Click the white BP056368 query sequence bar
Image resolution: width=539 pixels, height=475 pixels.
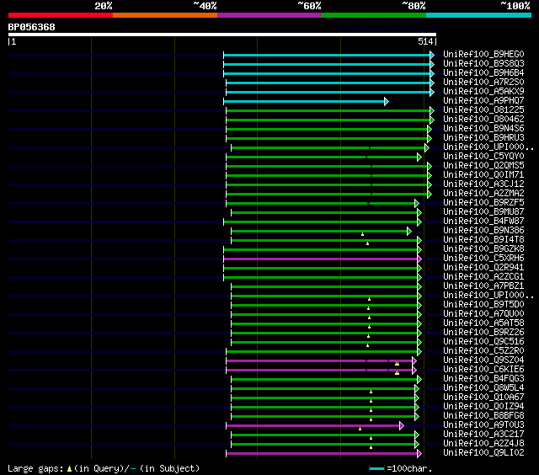(x=222, y=35)
